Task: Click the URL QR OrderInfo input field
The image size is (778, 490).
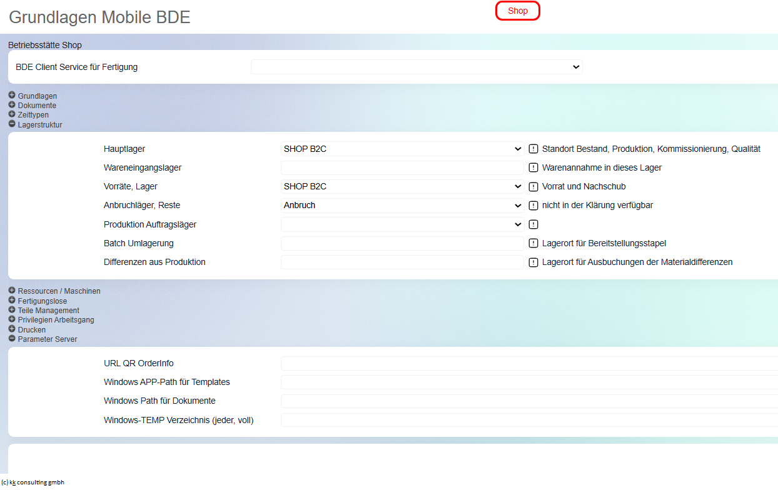Action: [529, 363]
